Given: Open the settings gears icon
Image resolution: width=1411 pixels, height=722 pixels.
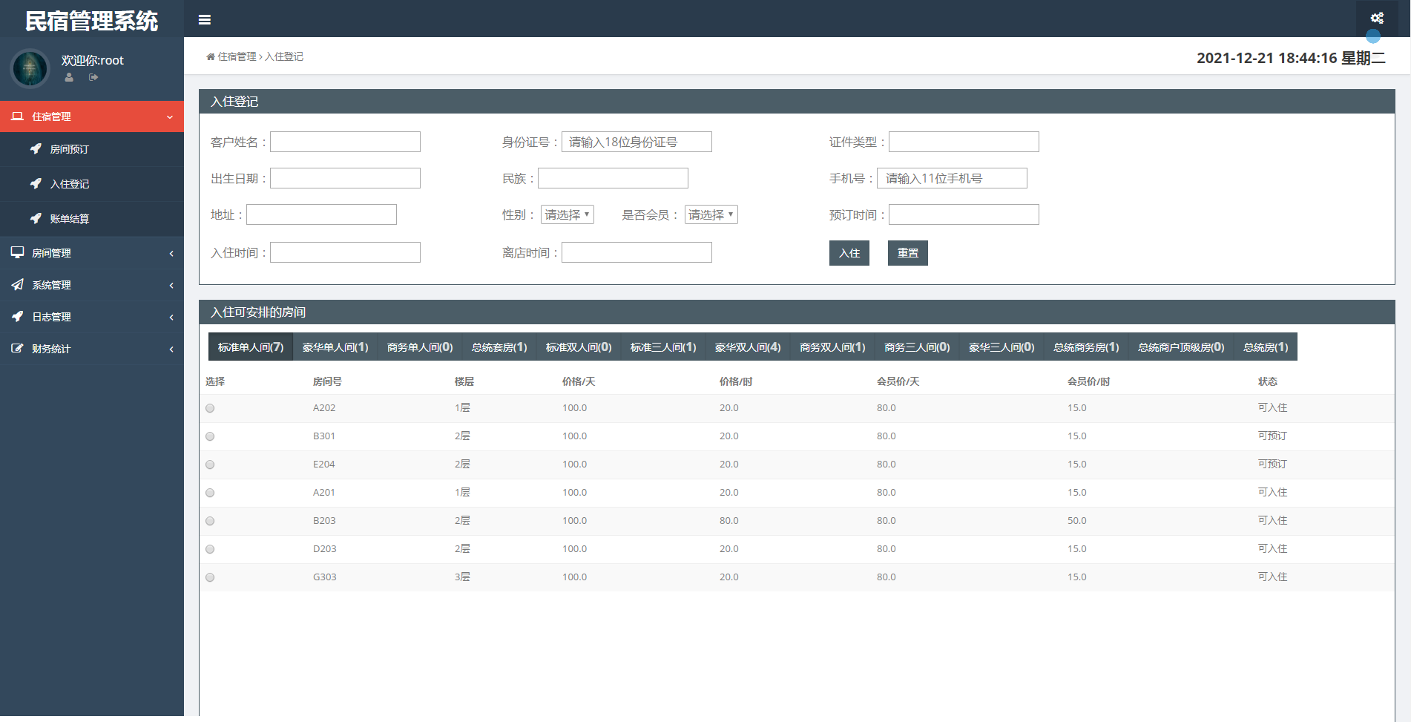Looking at the screenshot, I should [x=1377, y=18].
